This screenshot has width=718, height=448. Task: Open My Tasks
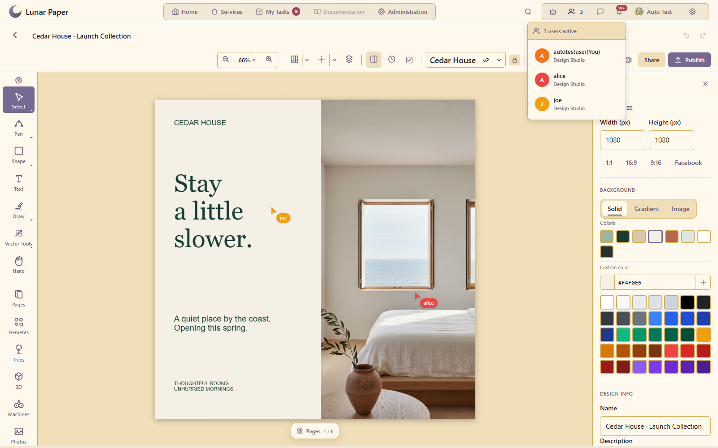click(278, 12)
